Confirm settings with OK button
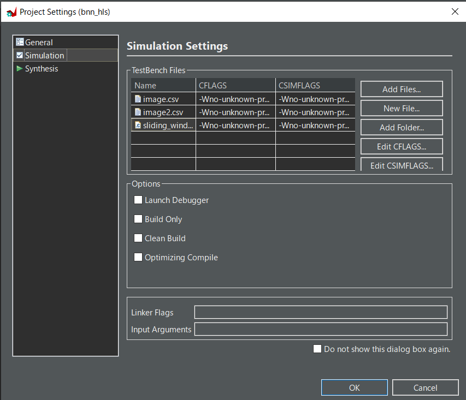The height and width of the screenshot is (400, 466). [x=354, y=388]
